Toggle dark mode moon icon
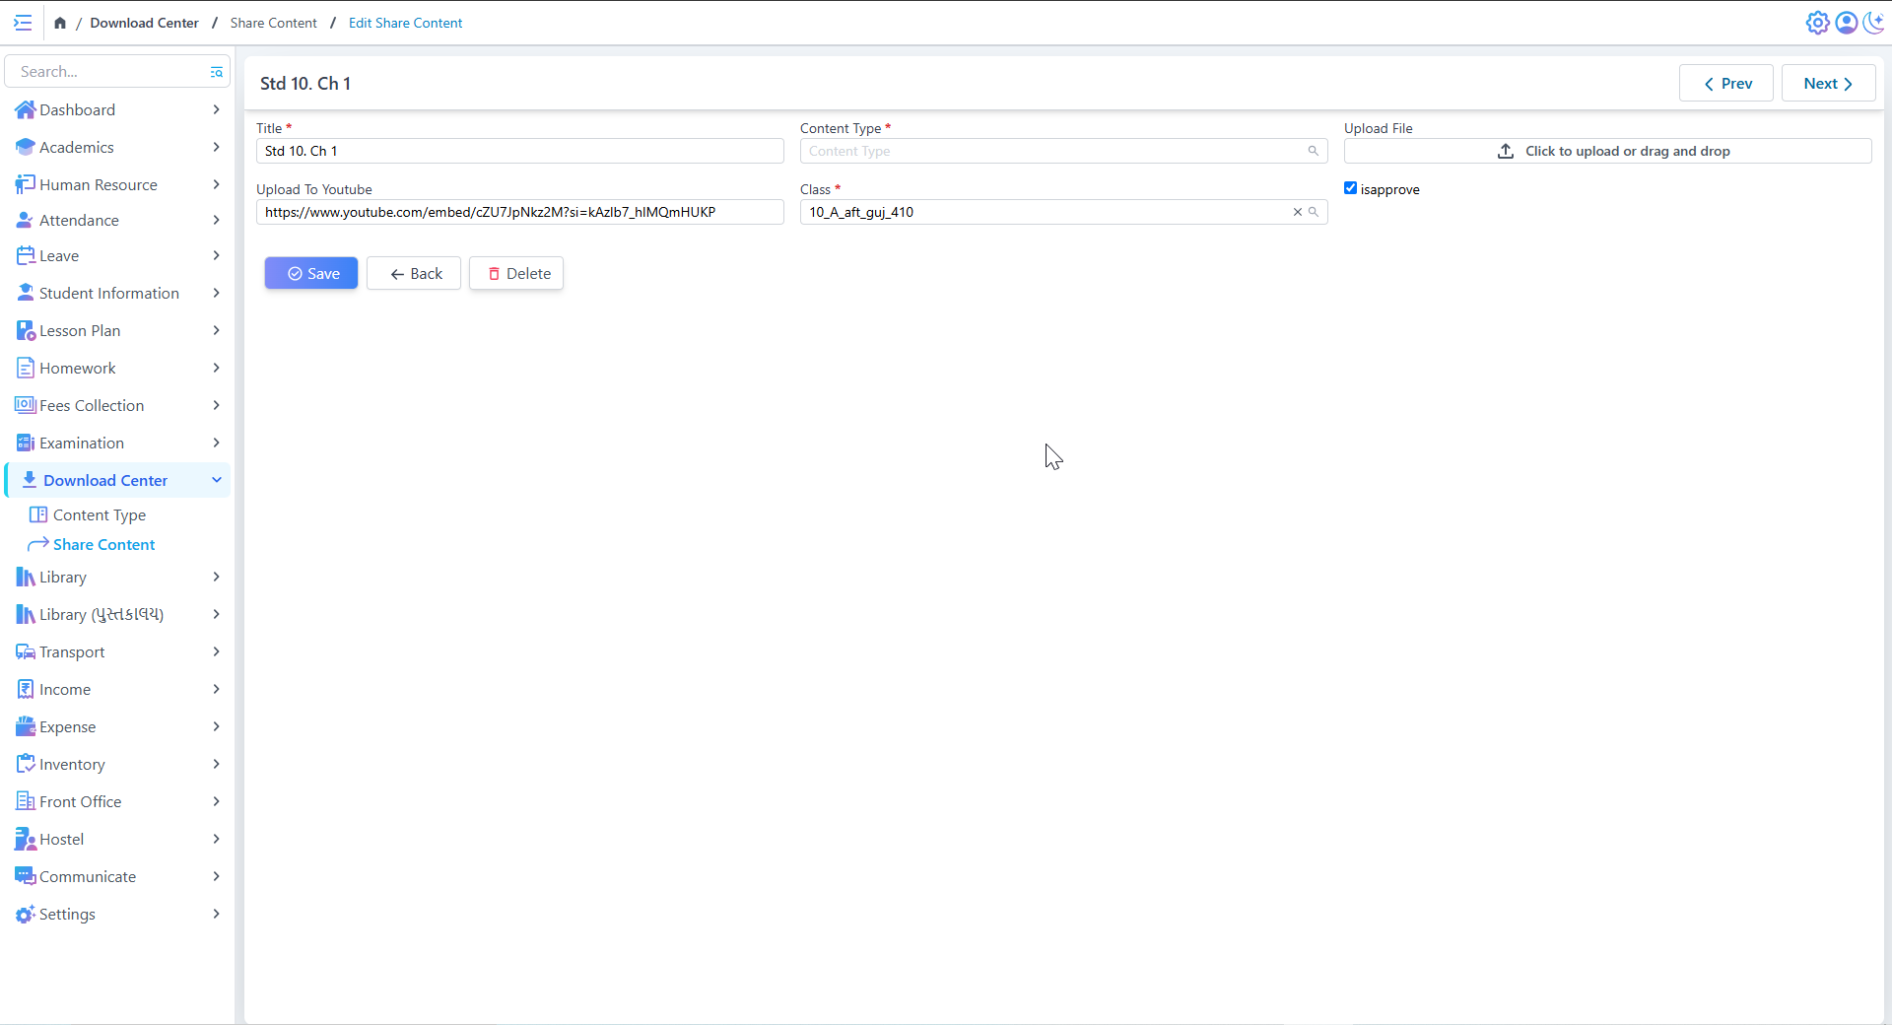The height and width of the screenshot is (1025, 1892). 1874,23
